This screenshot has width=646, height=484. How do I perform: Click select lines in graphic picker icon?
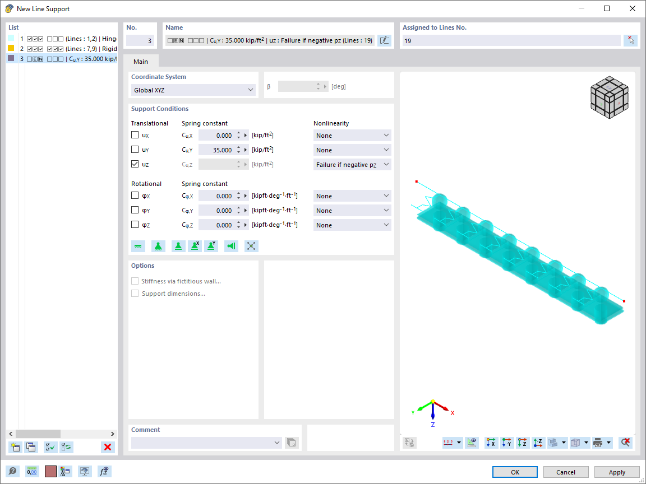click(x=630, y=40)
